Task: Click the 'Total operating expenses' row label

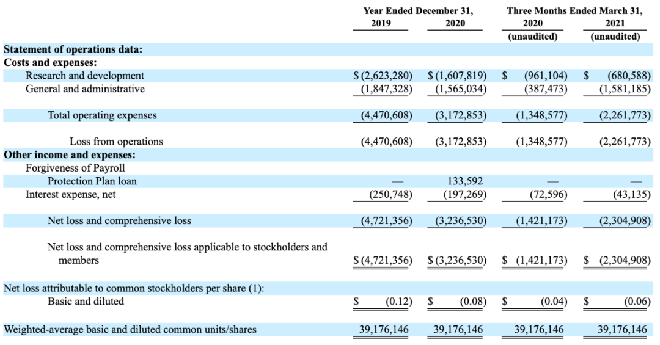Action: [102, 115]
